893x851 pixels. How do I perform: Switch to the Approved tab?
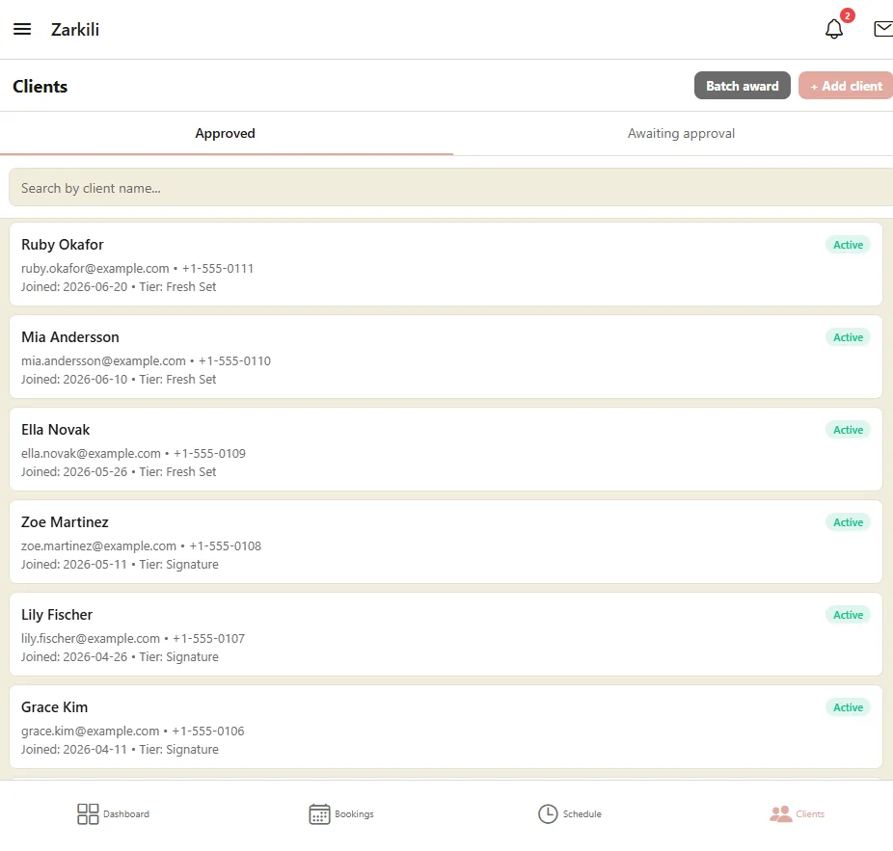[x=225, y=133]
